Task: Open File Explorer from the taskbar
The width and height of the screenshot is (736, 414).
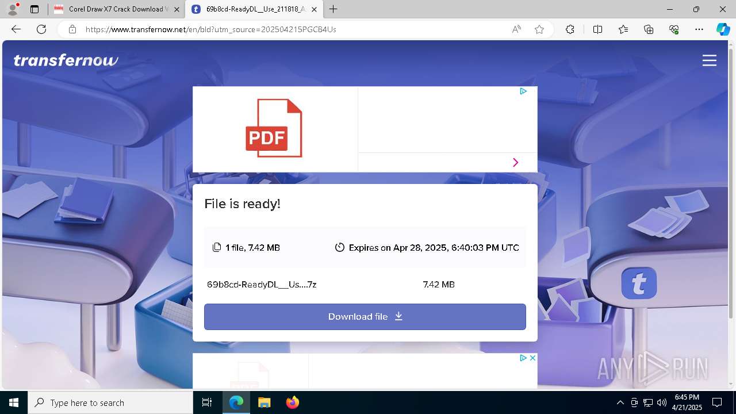Action: tap(264, 402)
